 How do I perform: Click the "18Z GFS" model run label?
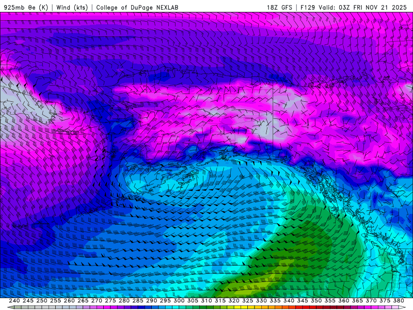[279, 7]
